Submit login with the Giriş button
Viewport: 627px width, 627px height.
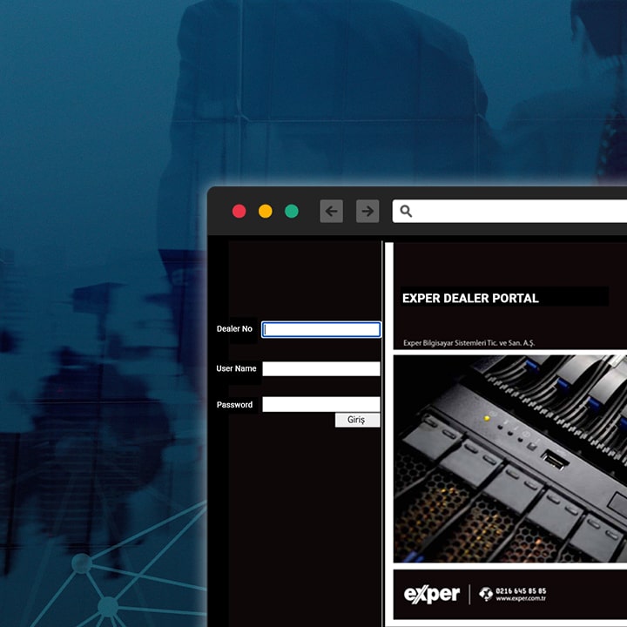coord(357,420)
